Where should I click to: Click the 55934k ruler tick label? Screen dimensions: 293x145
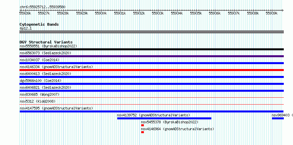(x=177, y=13)
